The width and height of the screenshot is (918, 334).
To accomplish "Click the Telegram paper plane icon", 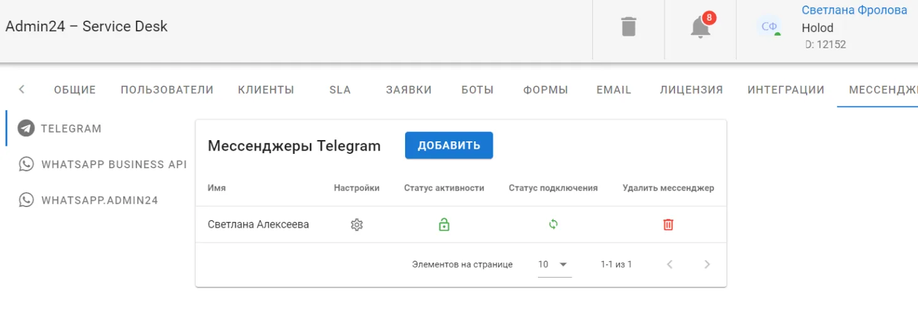I will (26, 128).
